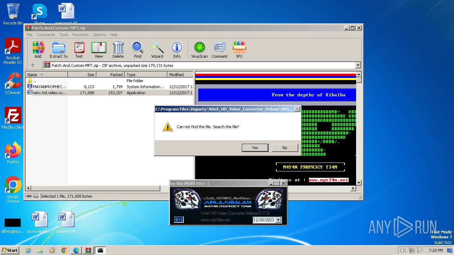Click the File Explorer taskbar icon
454x255 pixels.
point(40,250)
